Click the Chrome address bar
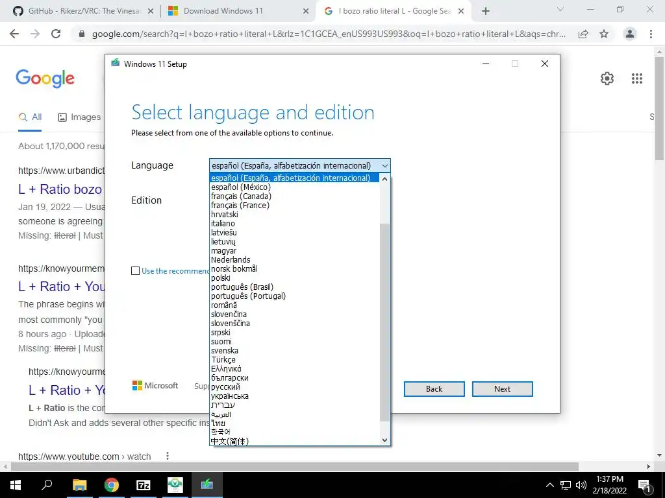Image resolution: width=665 pixels, height=498 pixels. (329, 34)
